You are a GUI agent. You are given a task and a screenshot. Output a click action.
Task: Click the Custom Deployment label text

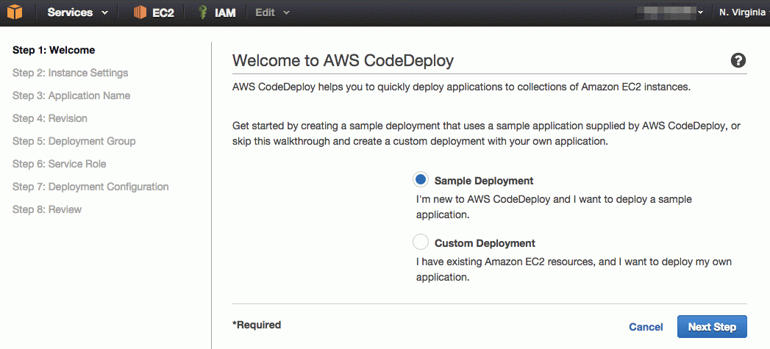click(485, 243)
